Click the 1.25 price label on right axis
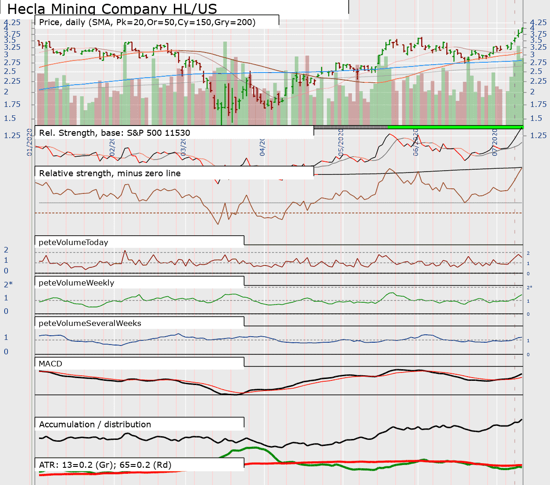Screen dimensions: 550x485 538,135
